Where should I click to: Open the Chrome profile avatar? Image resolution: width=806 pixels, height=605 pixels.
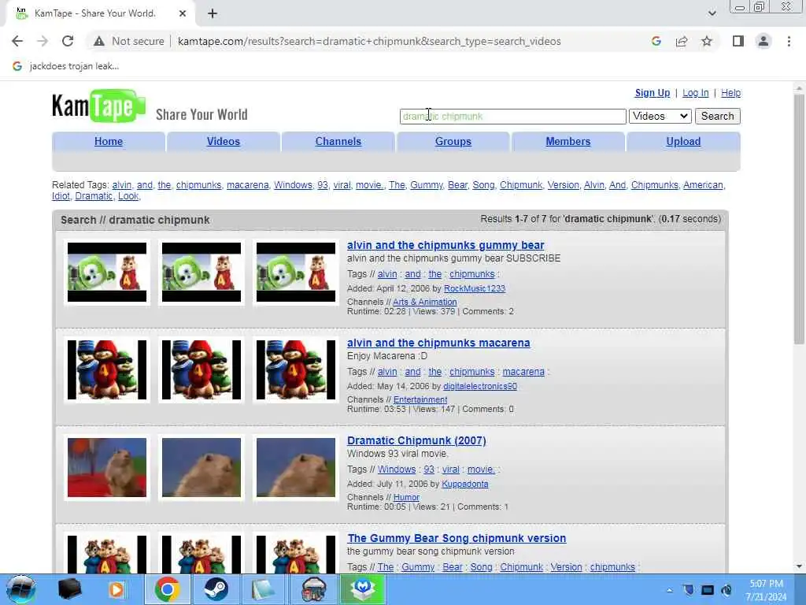(763, 41)
